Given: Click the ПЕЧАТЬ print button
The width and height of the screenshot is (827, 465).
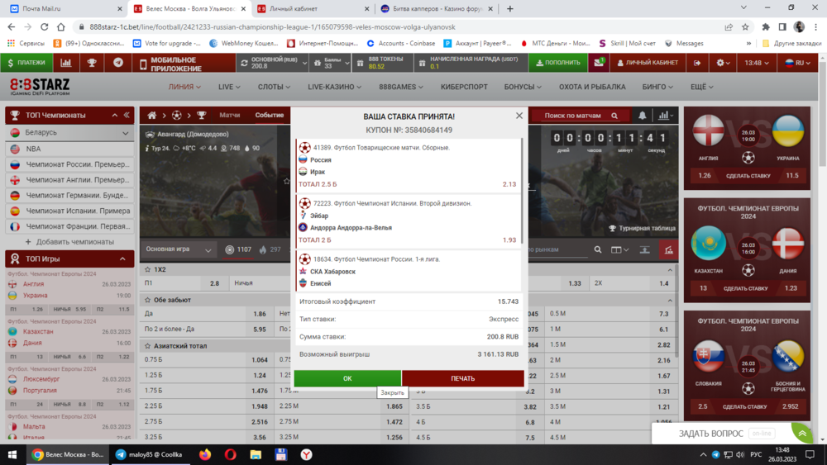Looking at the screenshot, I should 462,378.
